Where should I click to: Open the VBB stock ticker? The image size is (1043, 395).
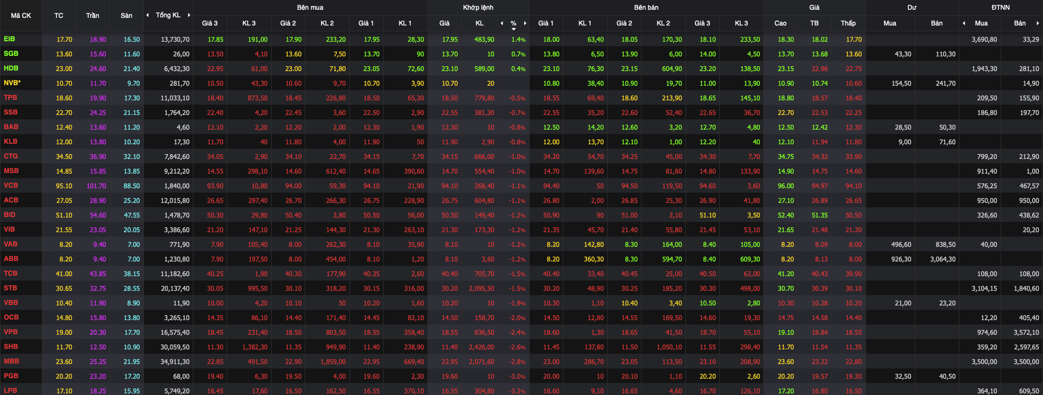point(11,303)
